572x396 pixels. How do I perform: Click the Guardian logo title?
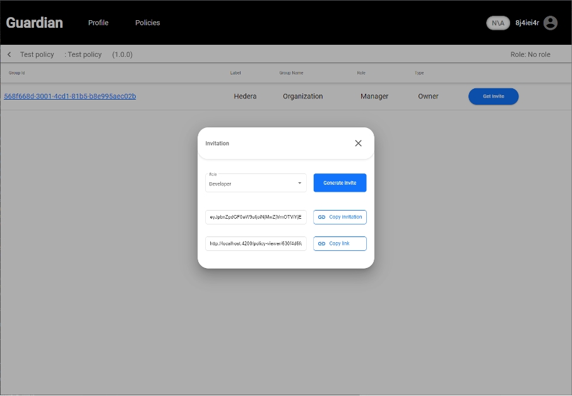point(35,23)
